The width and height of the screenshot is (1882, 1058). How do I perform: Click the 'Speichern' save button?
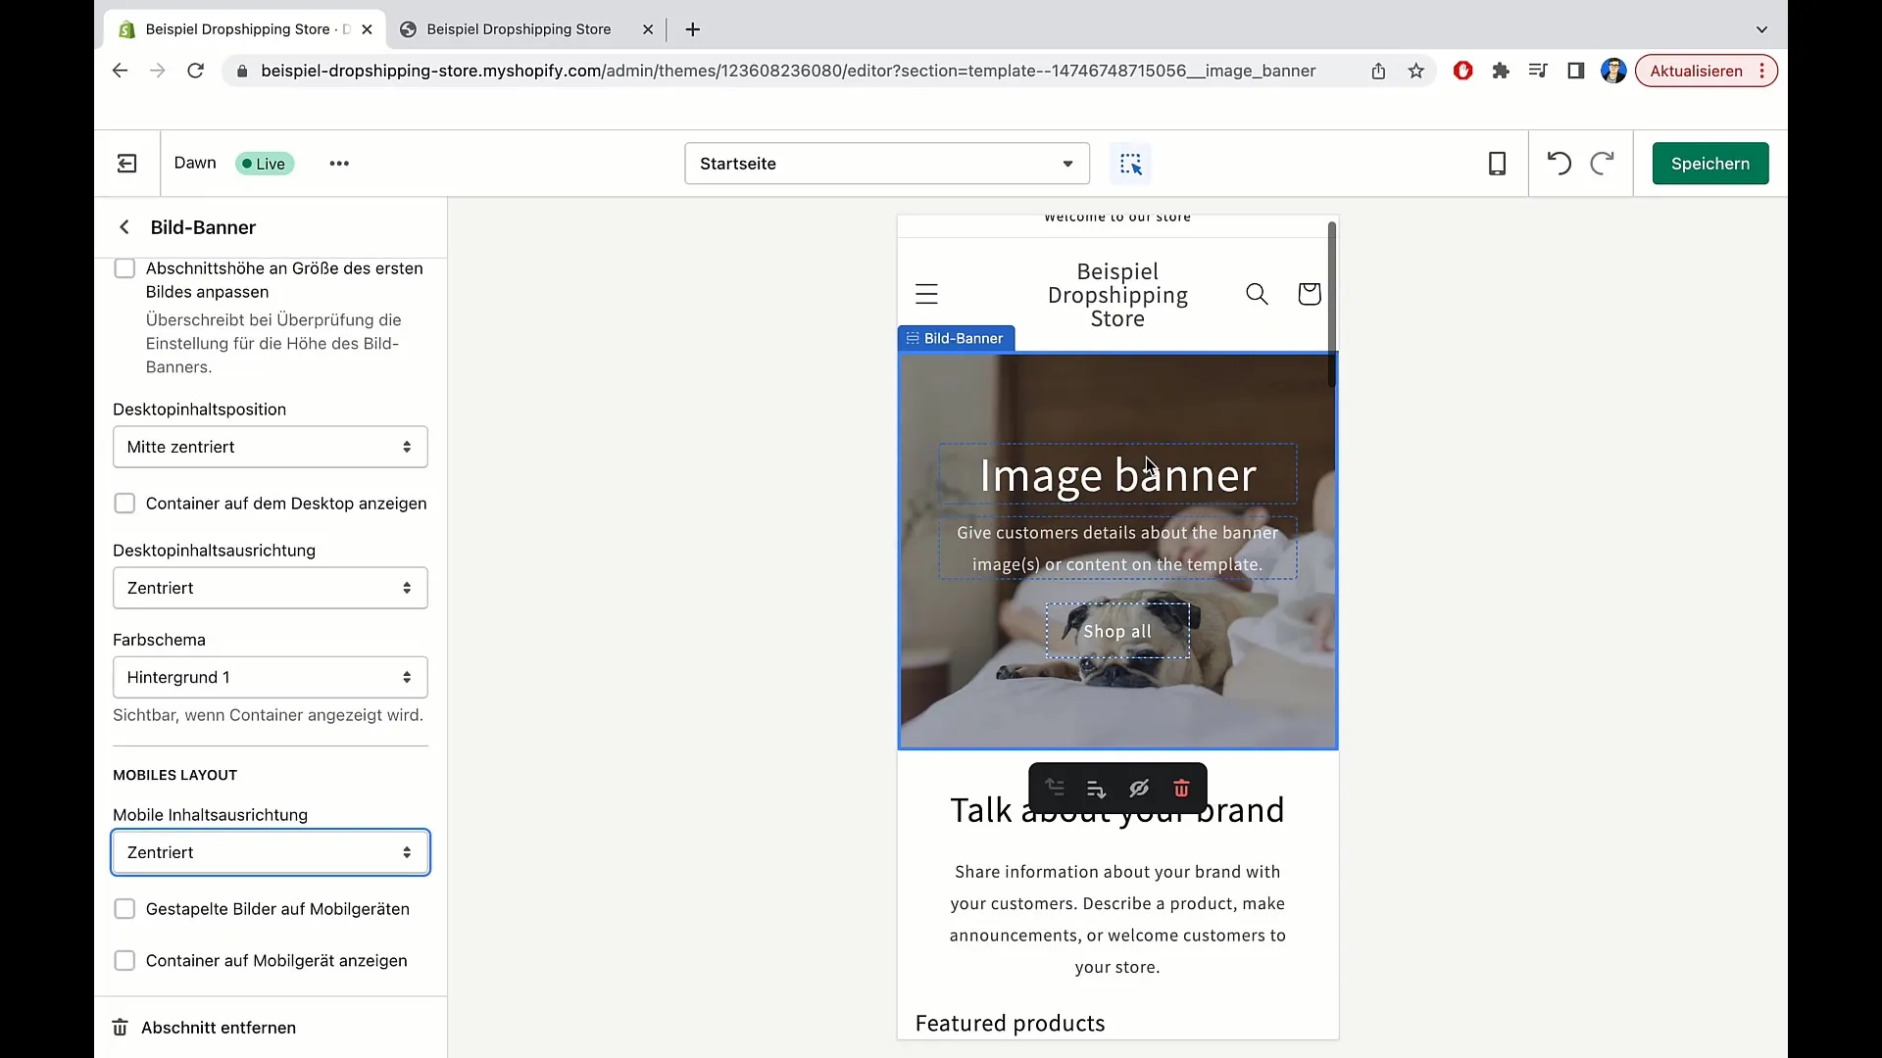click(1710, 163)
